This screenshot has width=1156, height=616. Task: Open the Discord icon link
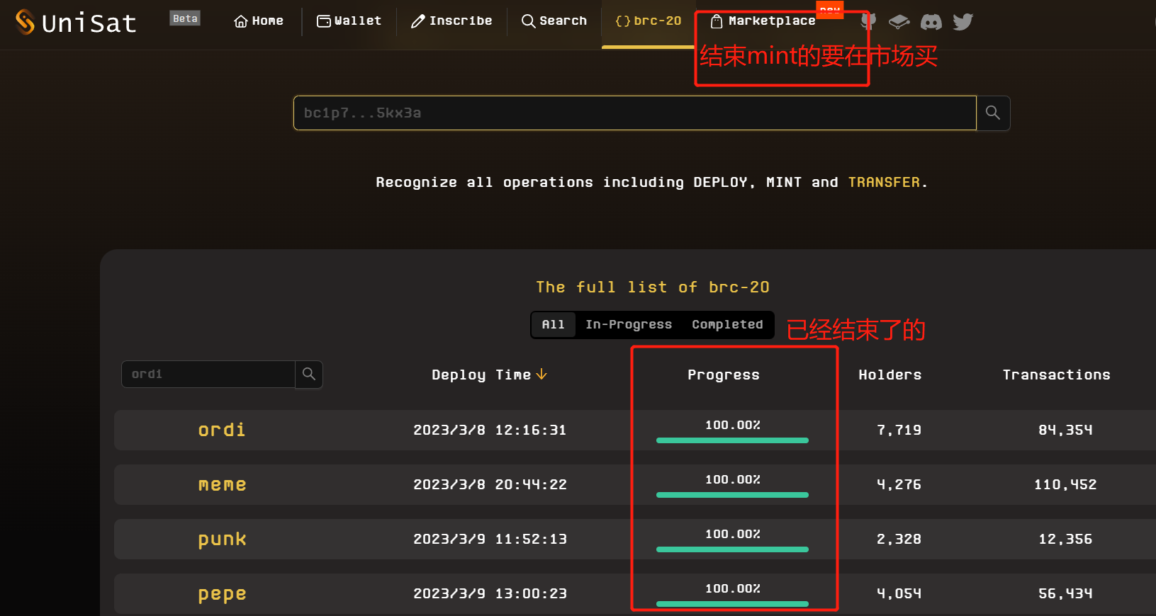(x=931, y=22)
